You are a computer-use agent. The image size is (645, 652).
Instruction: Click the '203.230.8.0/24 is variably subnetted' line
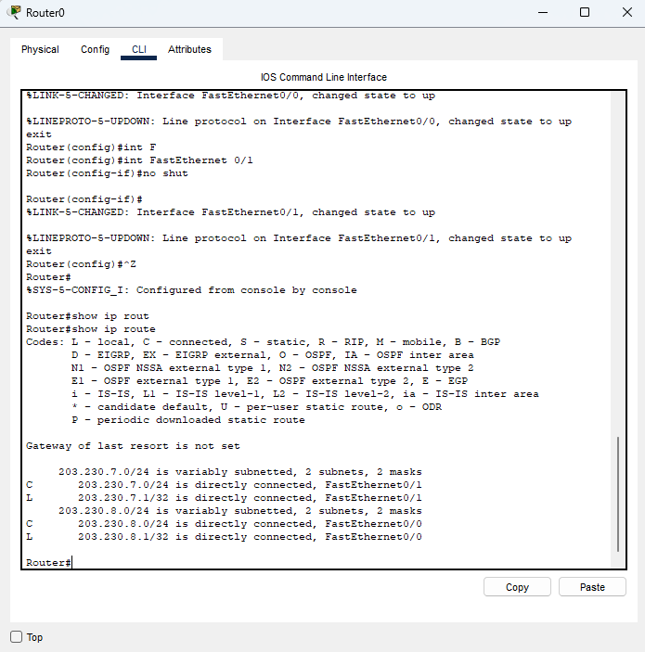click(240, 511)
